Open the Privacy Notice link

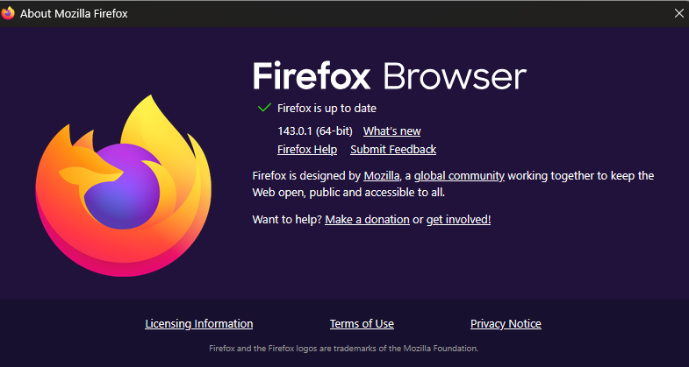pos(506,324)
